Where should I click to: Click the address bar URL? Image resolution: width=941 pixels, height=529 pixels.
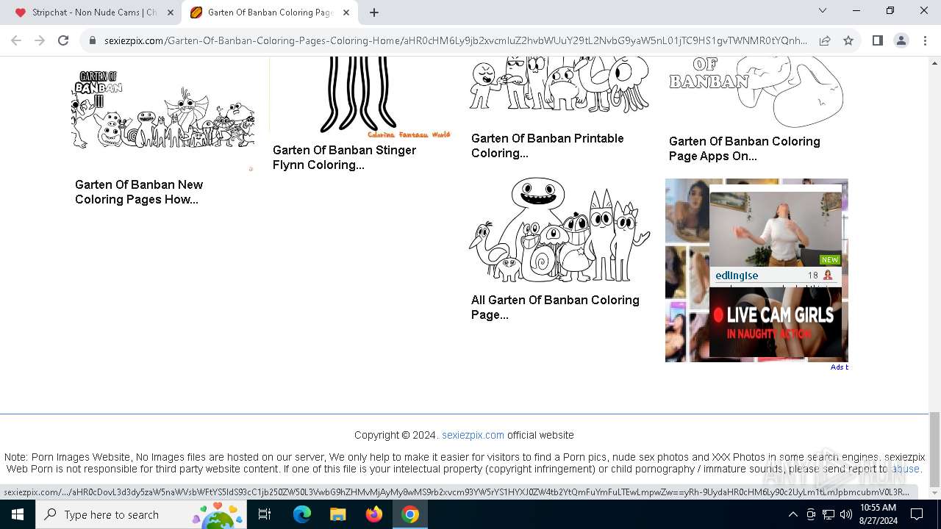click(x=456, y=41)
